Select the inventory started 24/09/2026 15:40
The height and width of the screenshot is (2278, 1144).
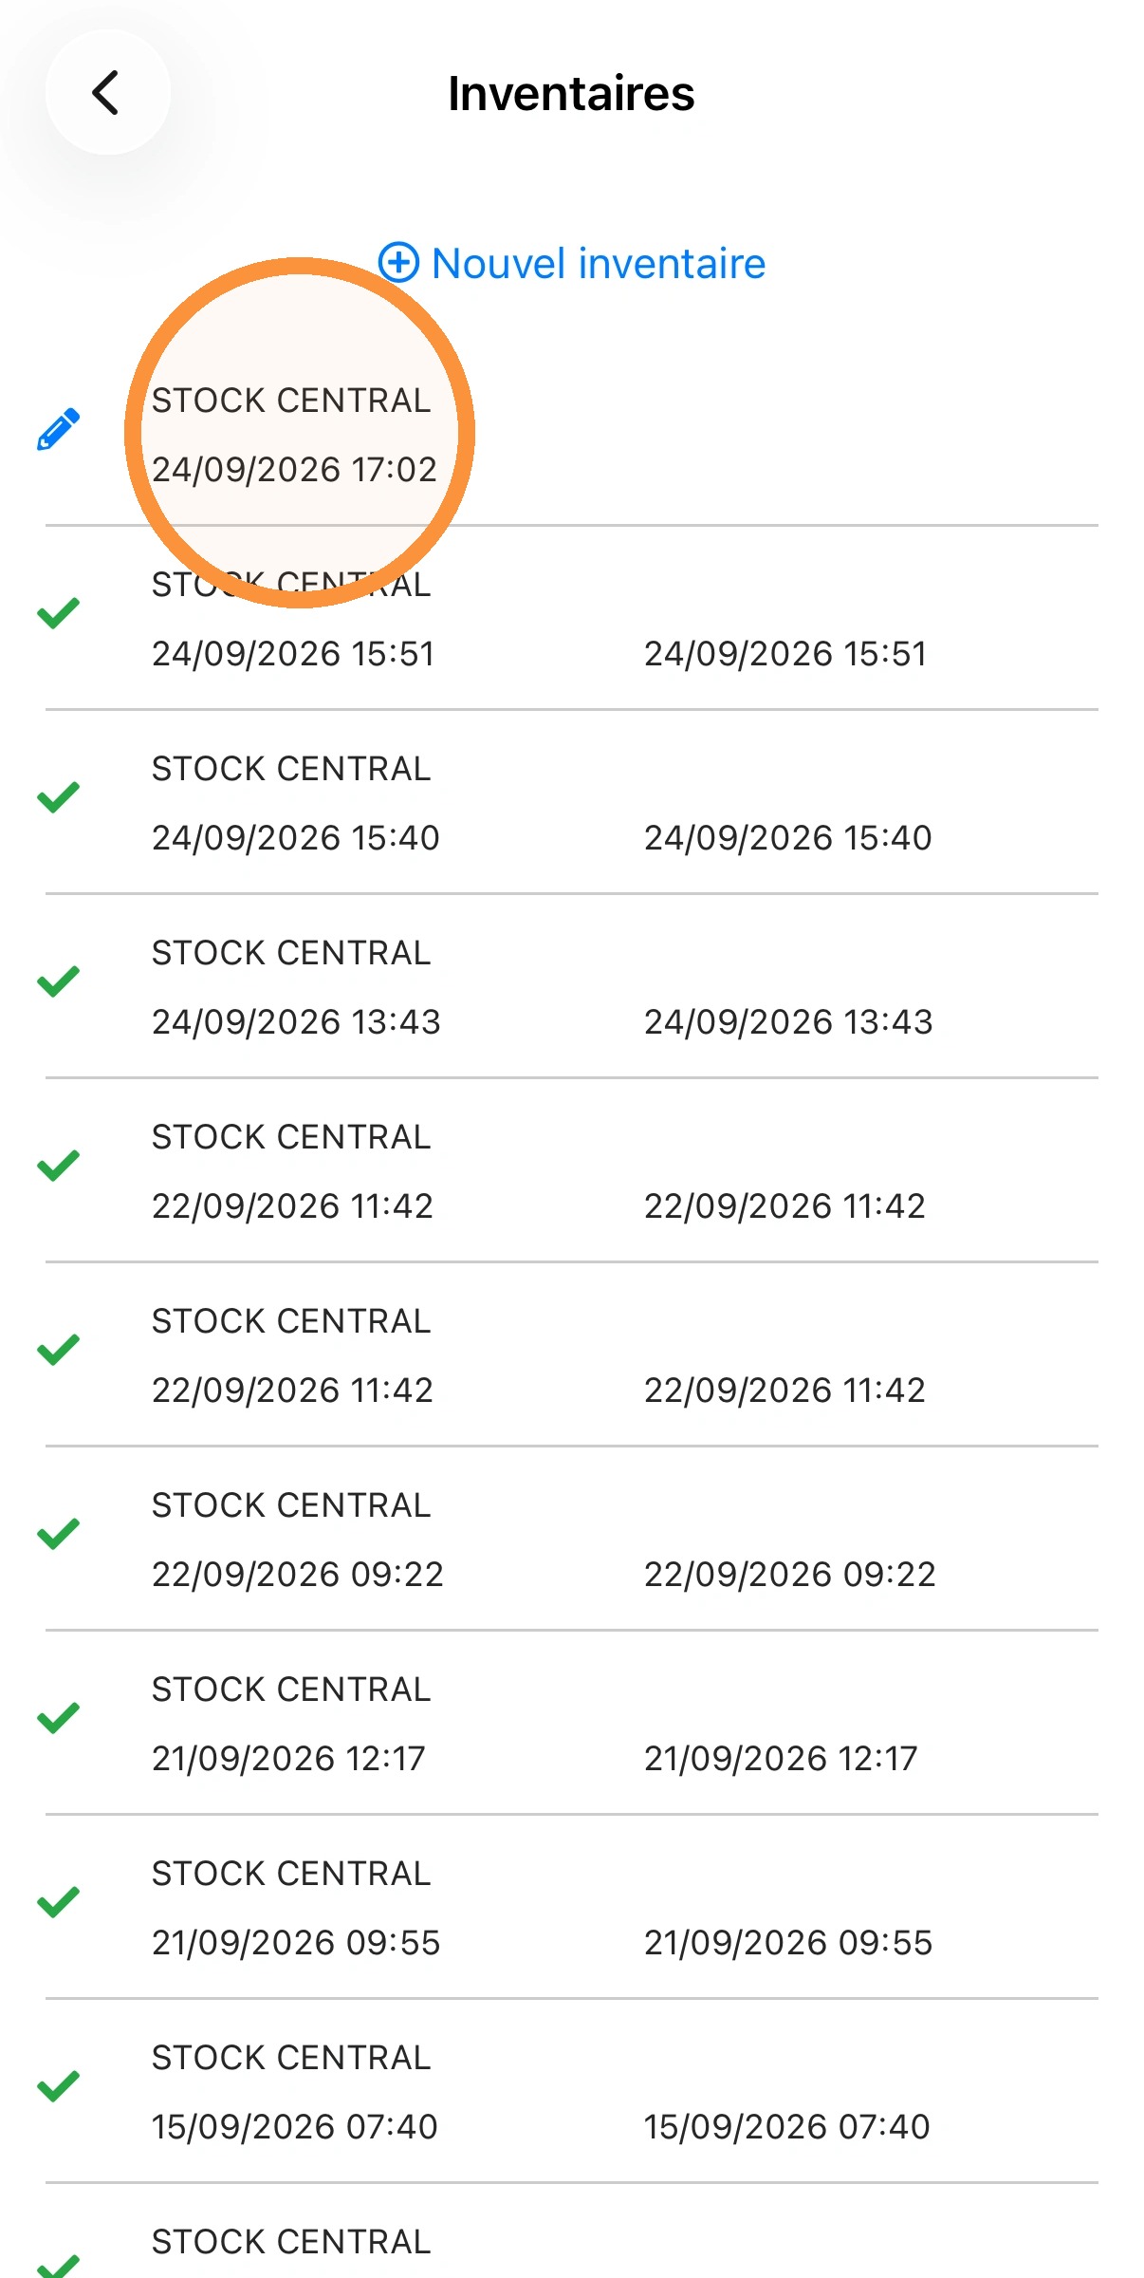pyautogui.click(x=572, y=802)
